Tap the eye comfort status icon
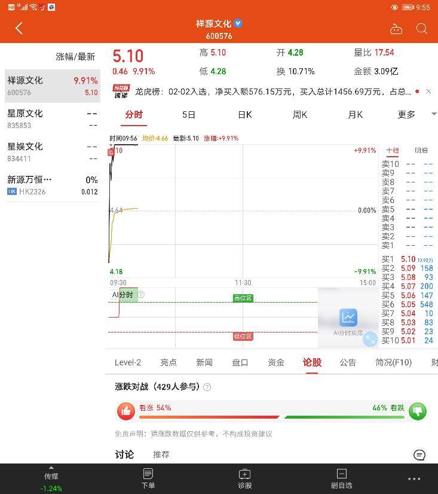 394,7
